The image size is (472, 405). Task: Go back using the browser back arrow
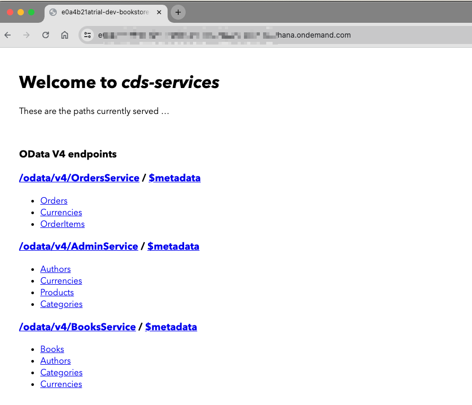(x=8, y=35)
